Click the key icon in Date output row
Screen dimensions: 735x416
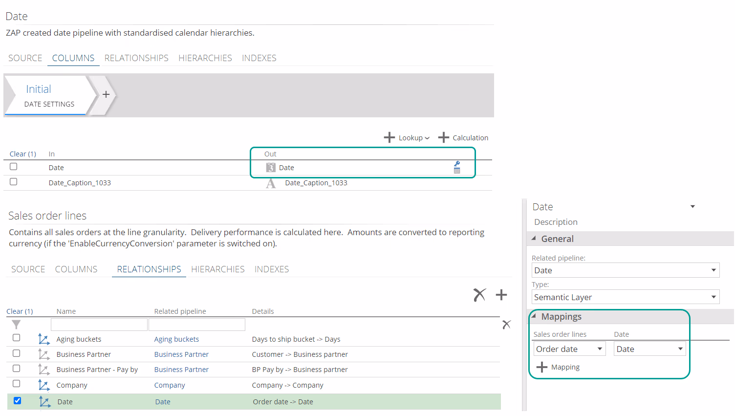pos(457,164)
